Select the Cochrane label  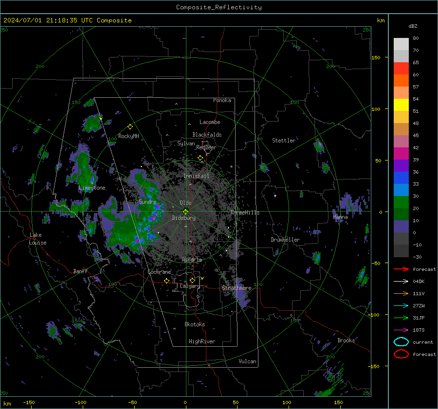(x=159, y=272)
